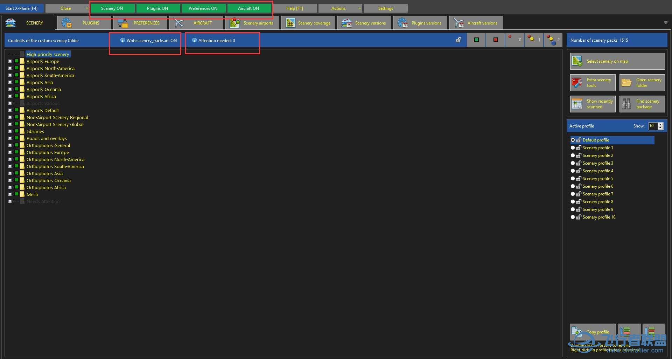This screenshot has height=359, width=672.
Task: Expand the Roads and overlays node
Action: [x=10, y=138]
